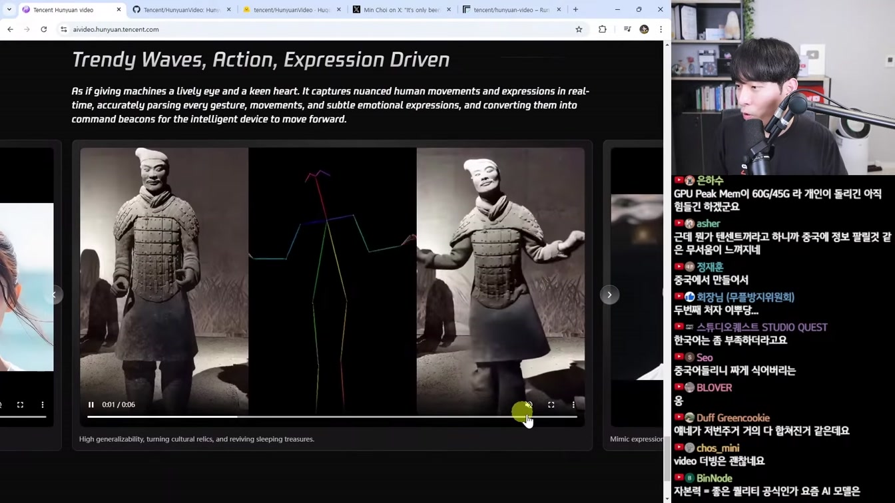Viewport: 895px width, 503px height.
Task: Click chat username 은하수
Action: pos(710,180)
